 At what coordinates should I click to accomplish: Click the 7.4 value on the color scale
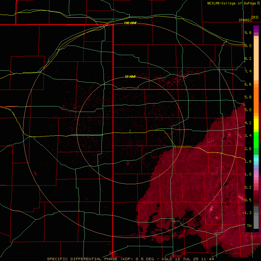(x=248, y=71)
